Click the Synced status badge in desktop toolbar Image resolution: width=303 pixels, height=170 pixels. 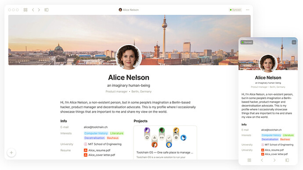click(235, 10)
